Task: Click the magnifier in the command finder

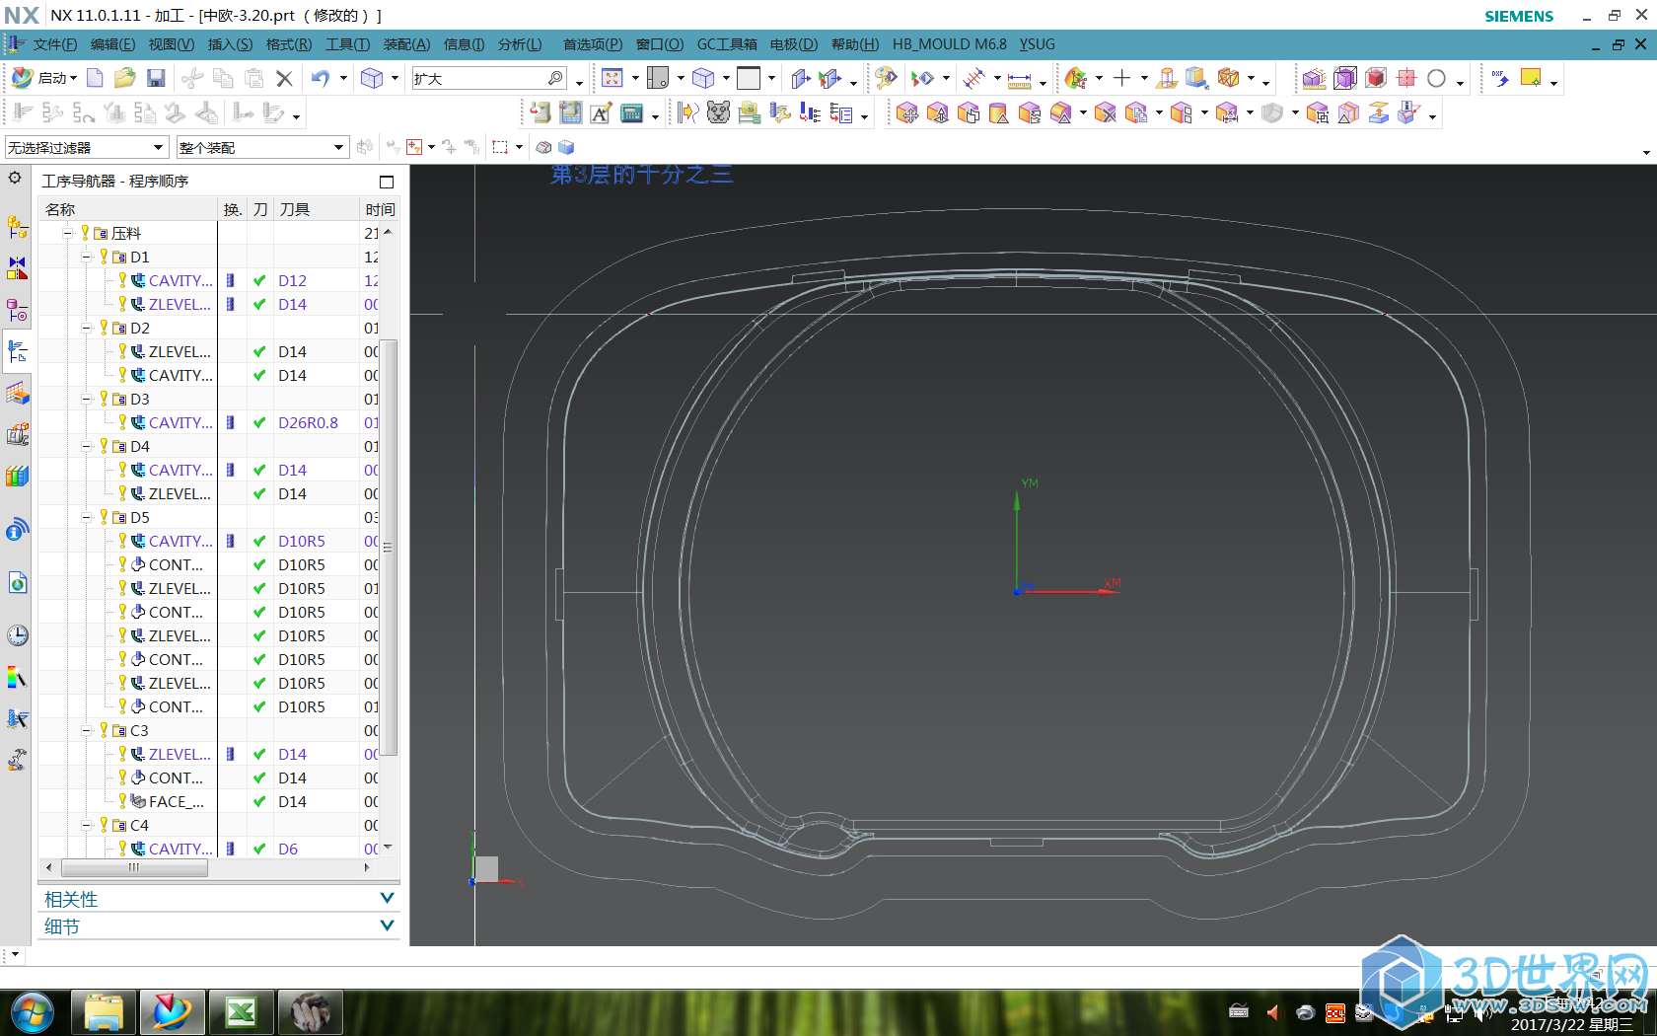Action: point(555,78)
